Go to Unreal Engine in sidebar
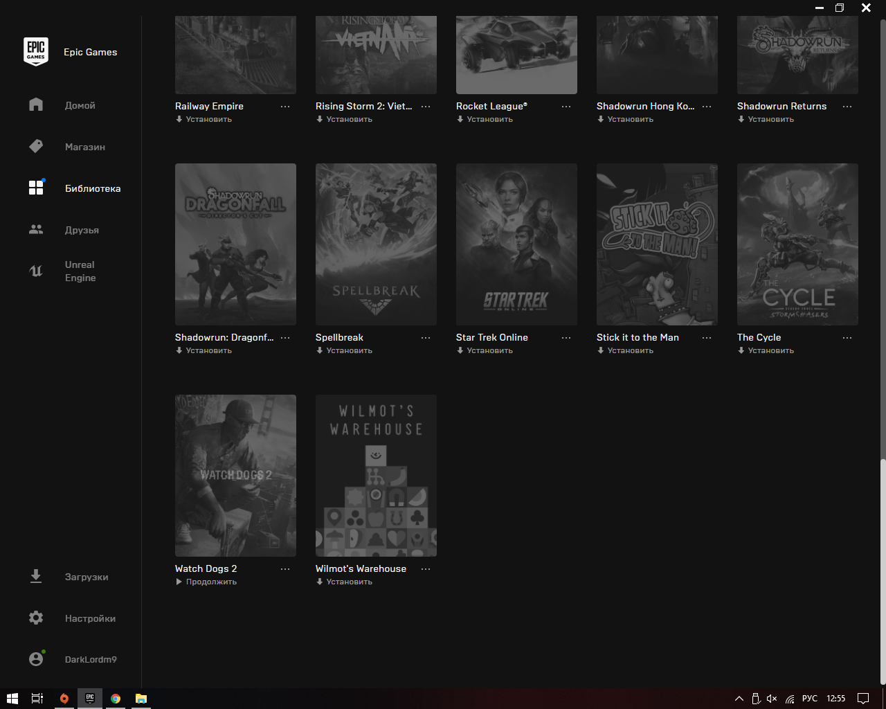 pyautogui.click(x=80, y=271)
